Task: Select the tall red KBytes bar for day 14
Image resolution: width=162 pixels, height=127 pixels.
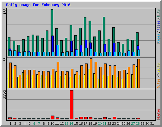Action: click(72, 105)
